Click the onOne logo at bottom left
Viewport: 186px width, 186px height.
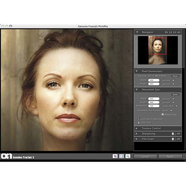pyautogui.click(x=7, y=156)
